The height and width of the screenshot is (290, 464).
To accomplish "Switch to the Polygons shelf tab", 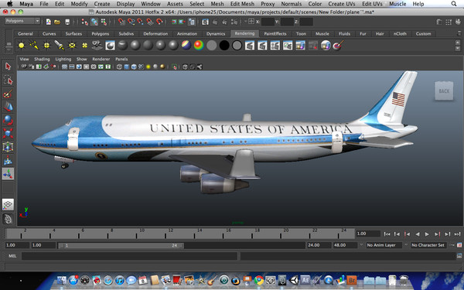I will [101, 34].
